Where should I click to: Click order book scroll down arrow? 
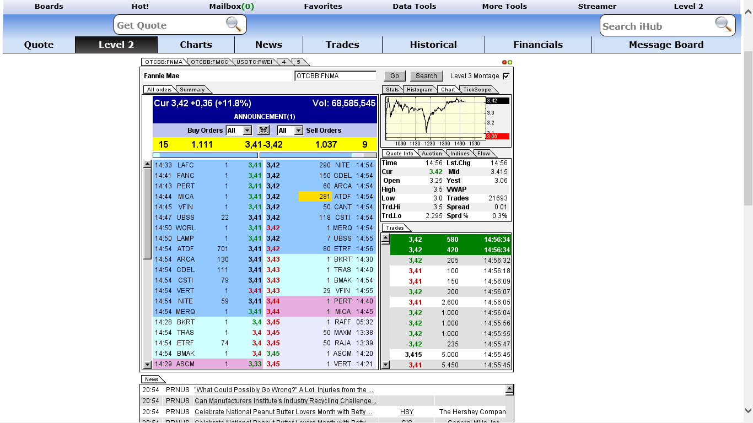click(x=147, y=365)
